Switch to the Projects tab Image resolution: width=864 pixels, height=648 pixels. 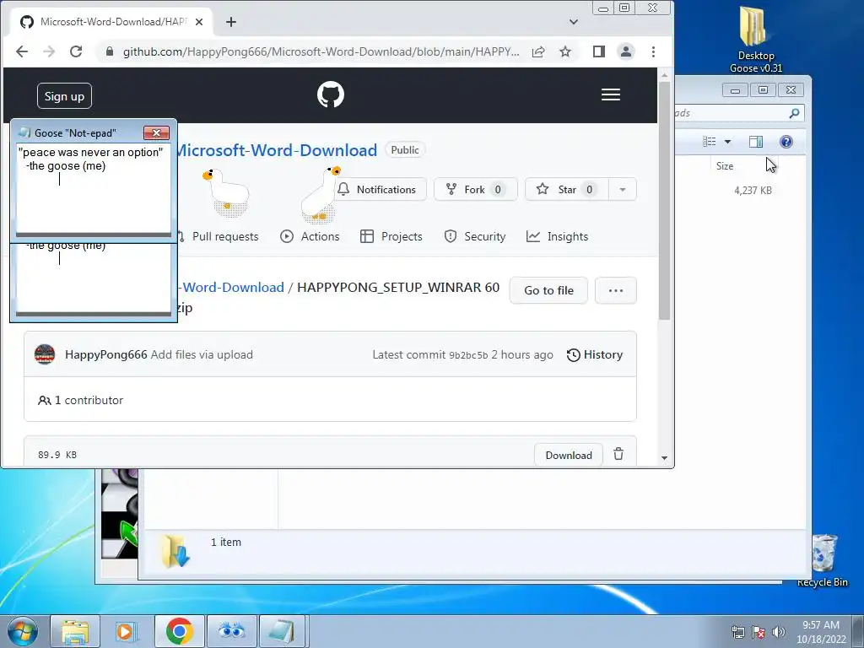tap(391, 236)
